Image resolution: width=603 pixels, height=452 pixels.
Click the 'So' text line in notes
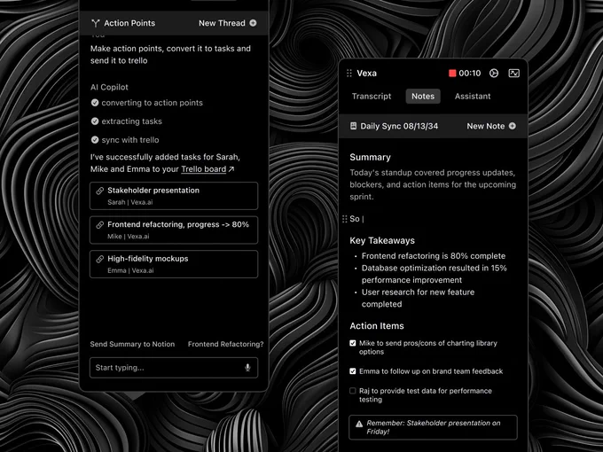pos(356,219)
